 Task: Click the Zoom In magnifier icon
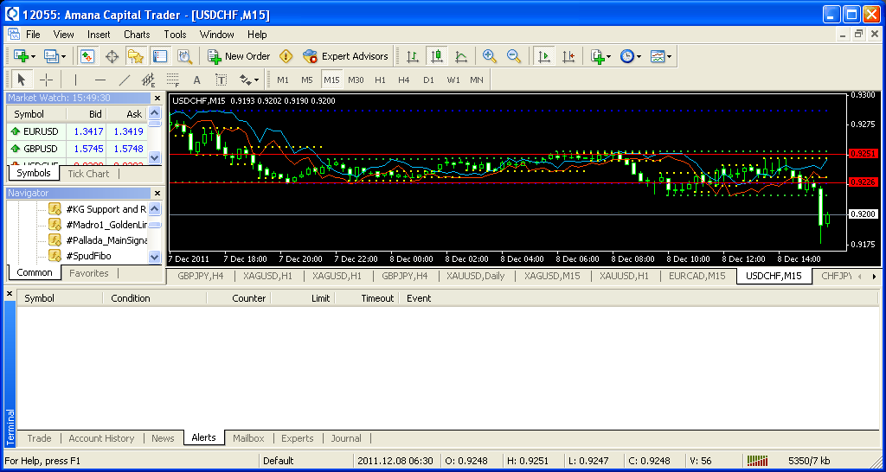[490, 56]
